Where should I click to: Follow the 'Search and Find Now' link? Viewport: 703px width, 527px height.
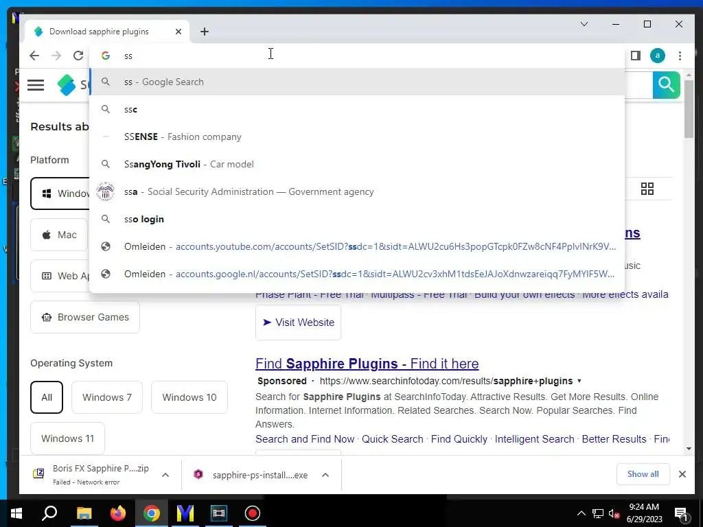pos(305,439)
